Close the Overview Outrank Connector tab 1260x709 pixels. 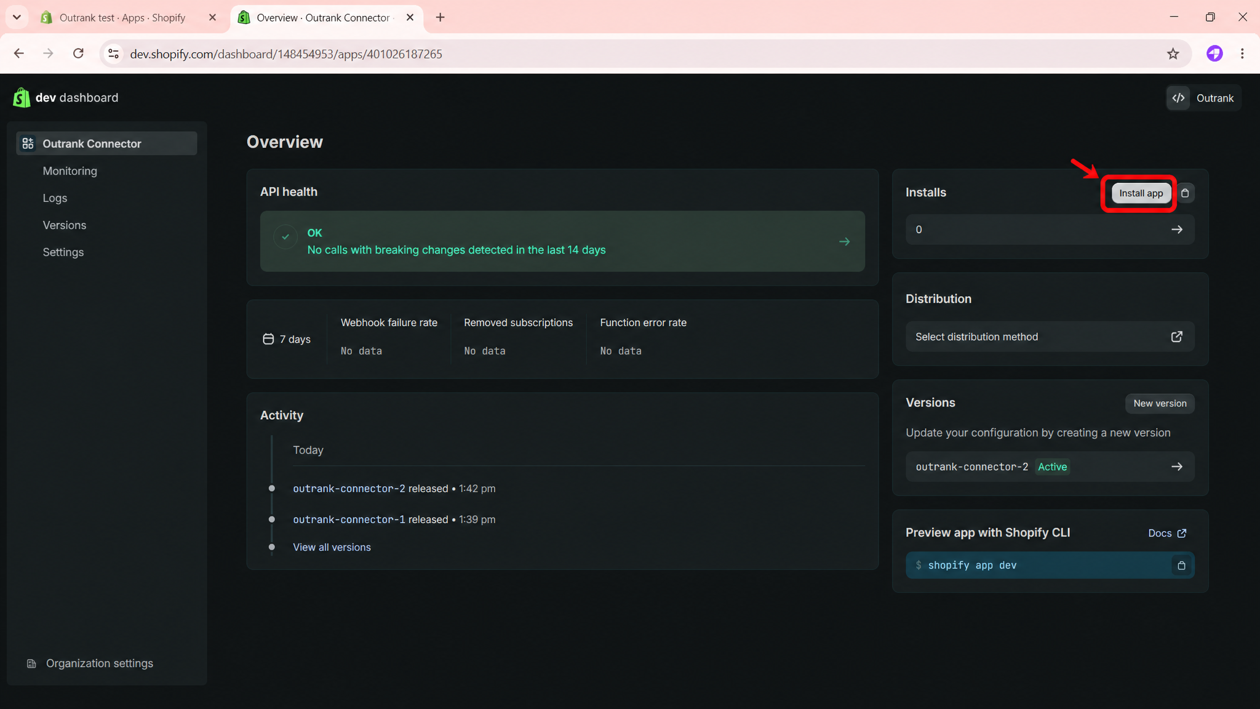click(410, 17)
